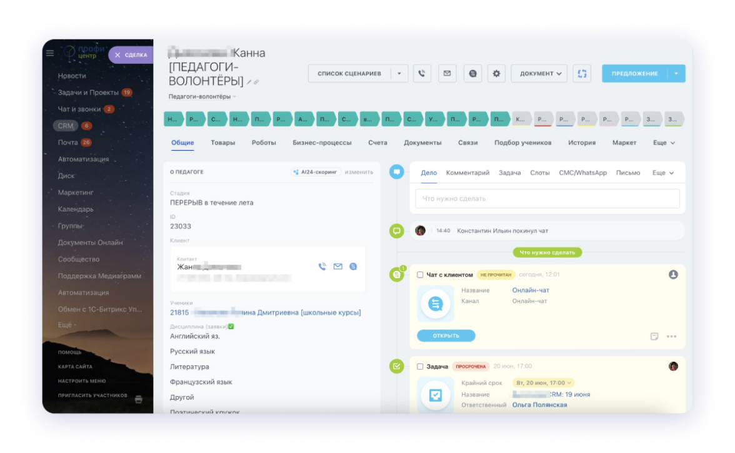Check the Задача completion checkbox
This screenshot has width=735, height=453.
pyautogui.click(x=420, y=367)
